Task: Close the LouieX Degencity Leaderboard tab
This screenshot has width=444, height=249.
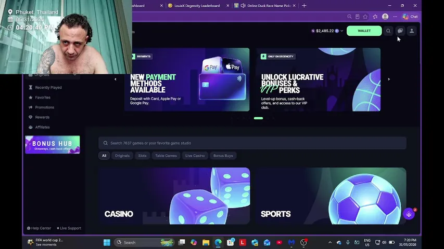Action: [x=227, y=6]
